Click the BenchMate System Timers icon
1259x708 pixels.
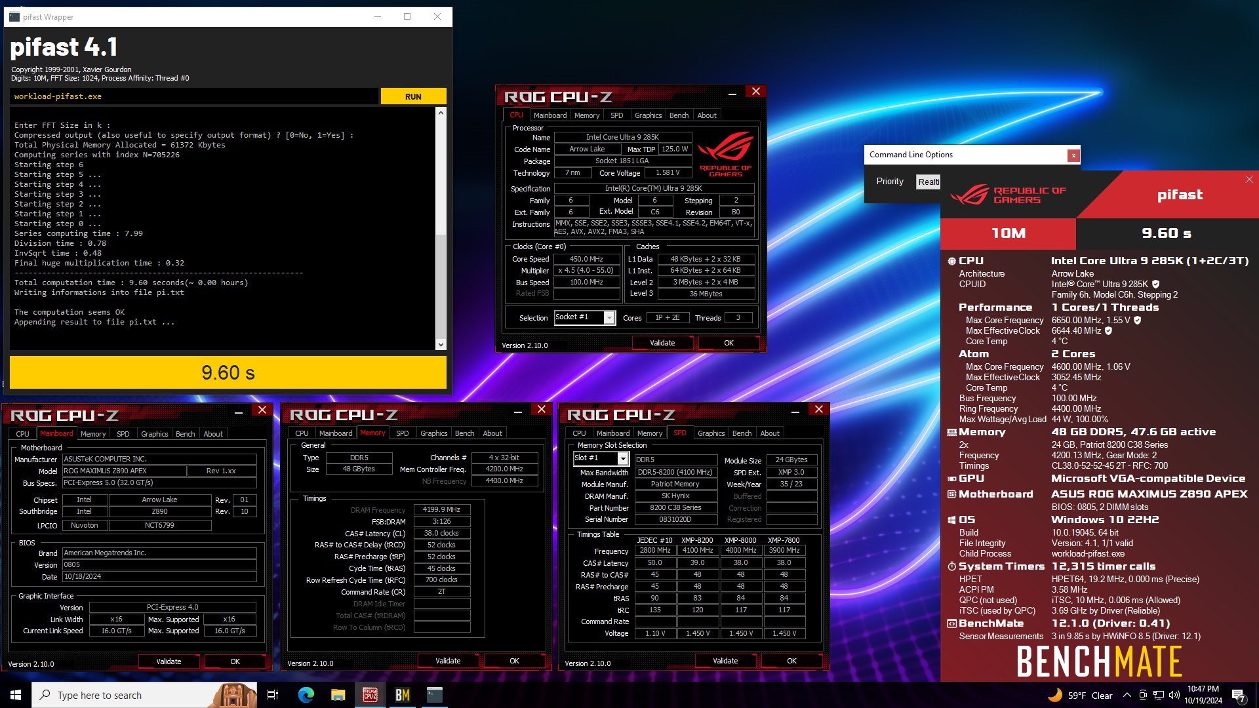(951, 566)
